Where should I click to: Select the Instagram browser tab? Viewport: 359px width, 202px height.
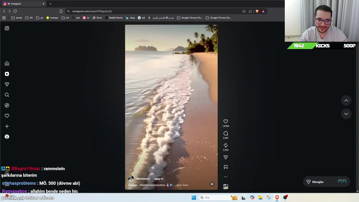coord(24,4)
